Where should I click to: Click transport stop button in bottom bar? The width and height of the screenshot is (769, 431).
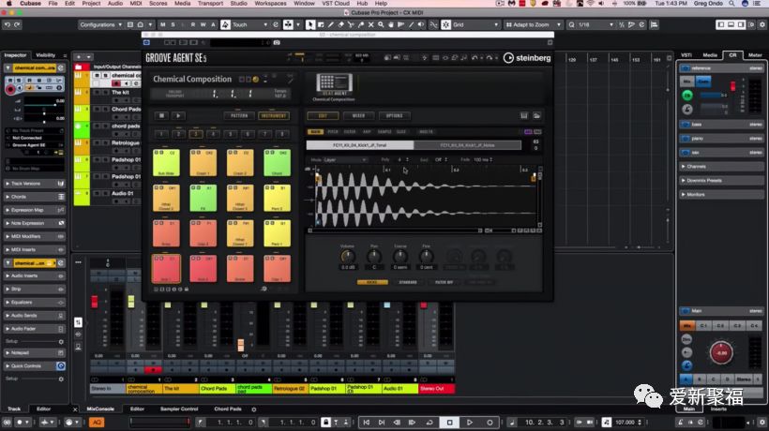[x=450, y=423]
